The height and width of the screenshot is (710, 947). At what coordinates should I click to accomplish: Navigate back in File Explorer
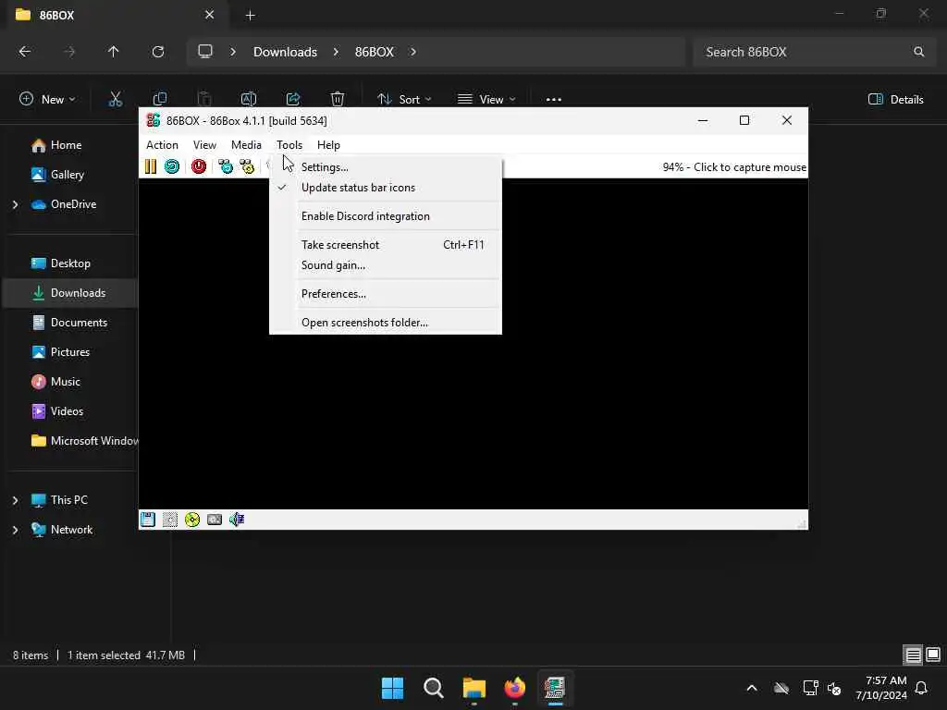pos(25,52)
